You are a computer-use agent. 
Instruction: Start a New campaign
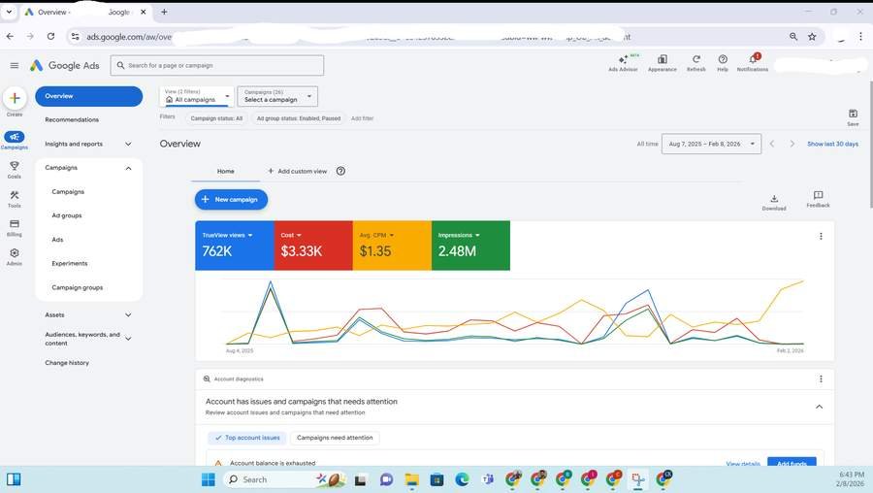pos(231,199)
